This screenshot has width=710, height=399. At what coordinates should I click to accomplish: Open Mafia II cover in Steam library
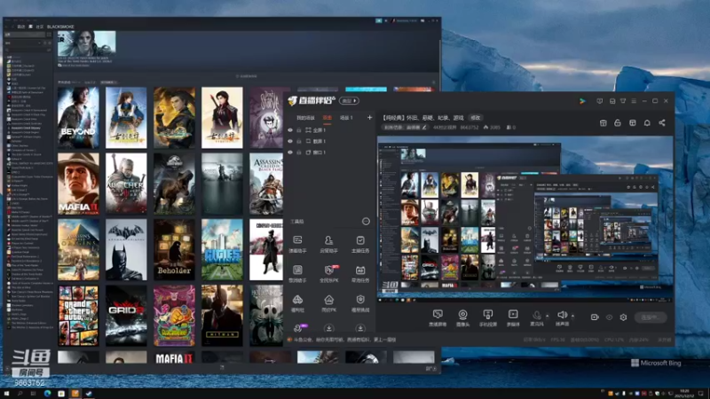[78, 184]
